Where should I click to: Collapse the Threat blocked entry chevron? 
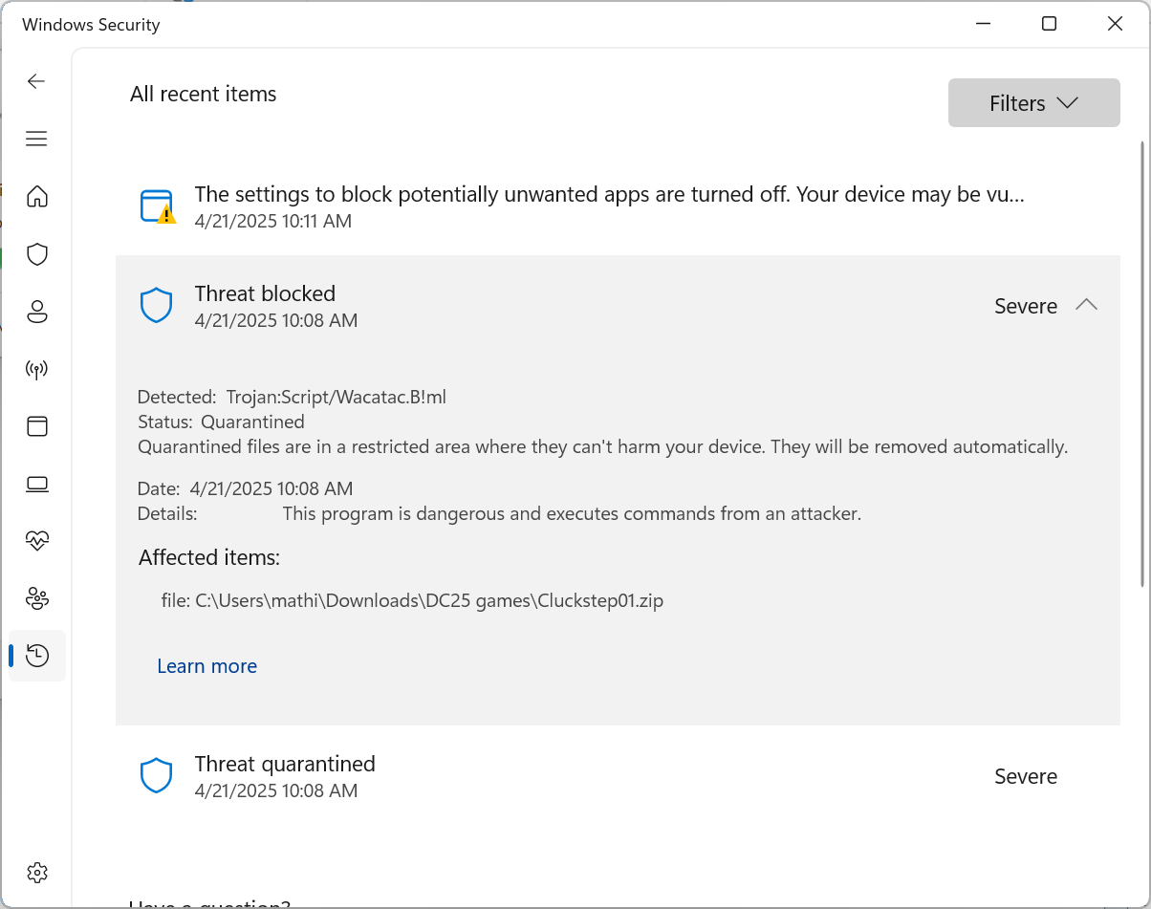pyautogui.click(x=1086, y=305)
